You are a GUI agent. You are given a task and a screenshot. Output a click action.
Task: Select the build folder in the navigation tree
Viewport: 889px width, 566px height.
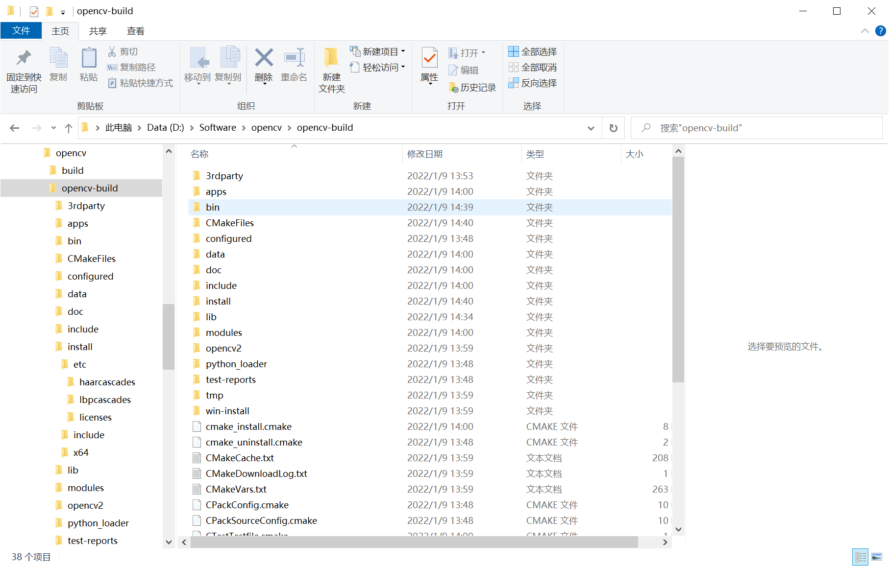(x=73, y=170)
